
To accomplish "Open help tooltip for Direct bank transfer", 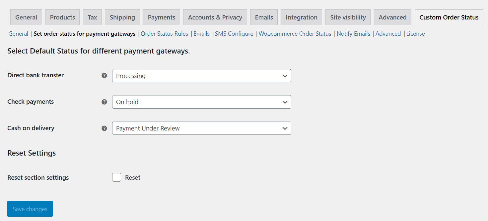I will (104, 75).
